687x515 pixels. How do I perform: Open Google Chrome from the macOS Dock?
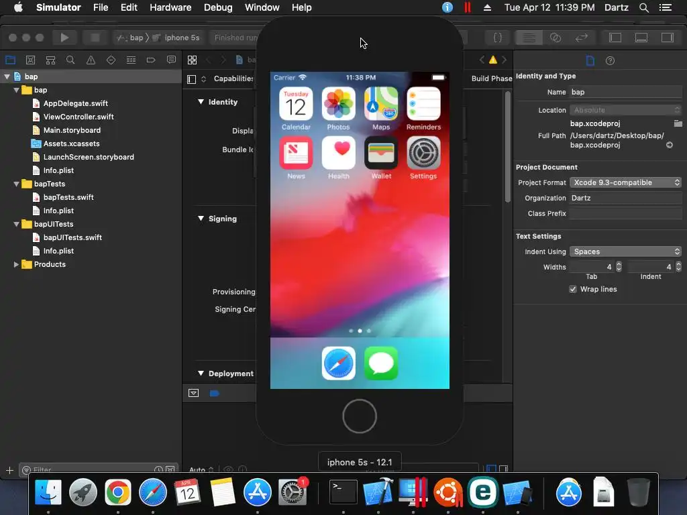click(x=117, y=492)
